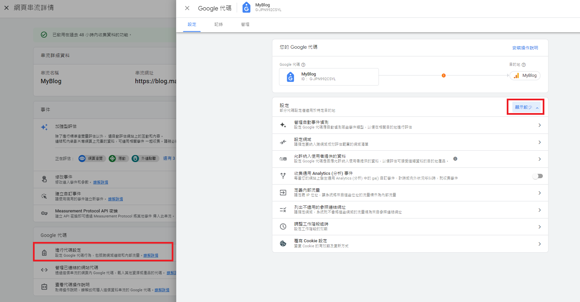Click the sparkle icon for 管理自動事件偵測

(x=283, y=125)
